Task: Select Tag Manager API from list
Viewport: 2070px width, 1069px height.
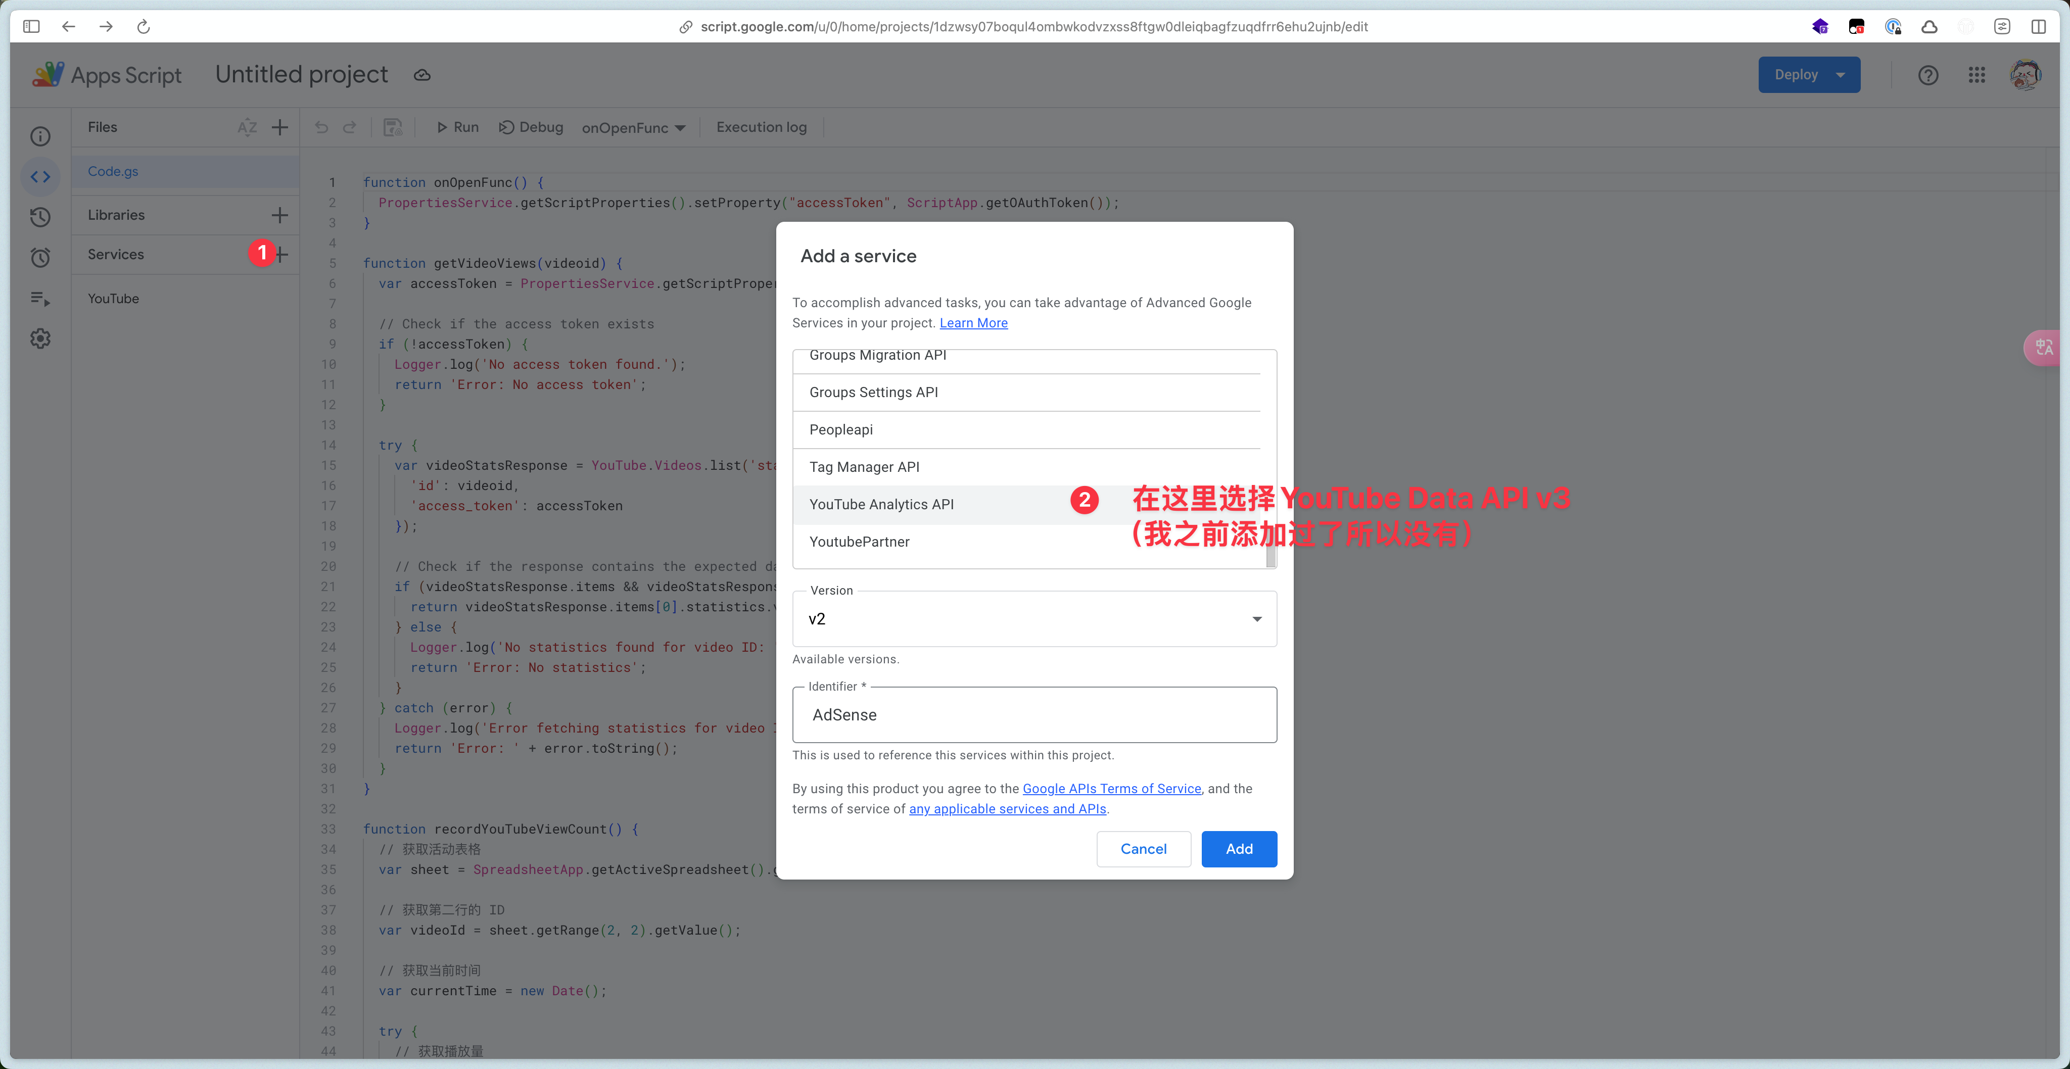Action: point(1026,467)
